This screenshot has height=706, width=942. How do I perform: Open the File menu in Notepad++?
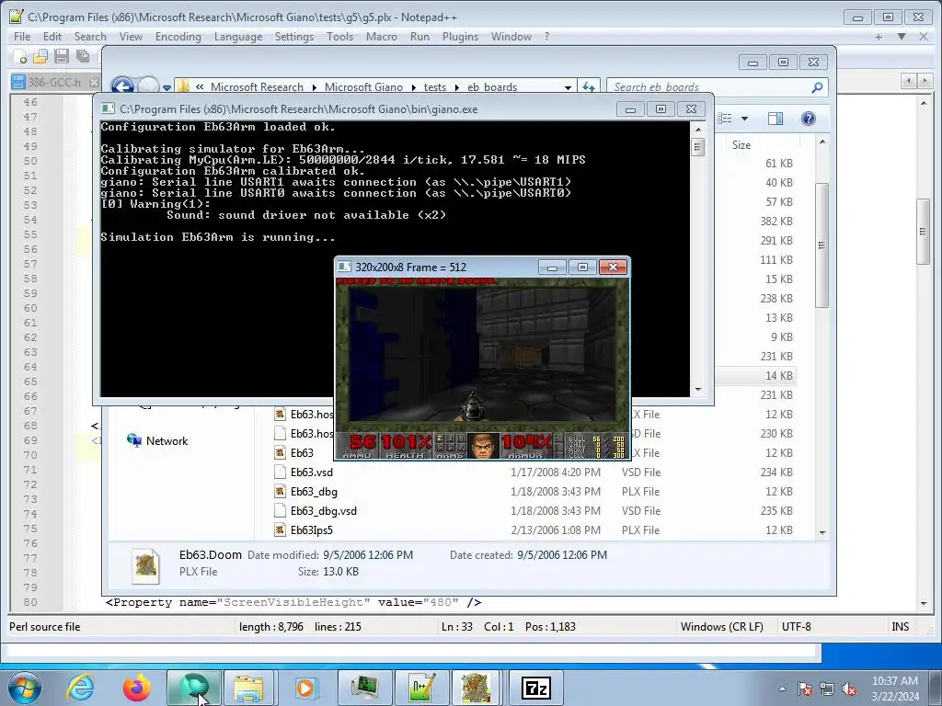pyautogui.click(x=22, y=37)
